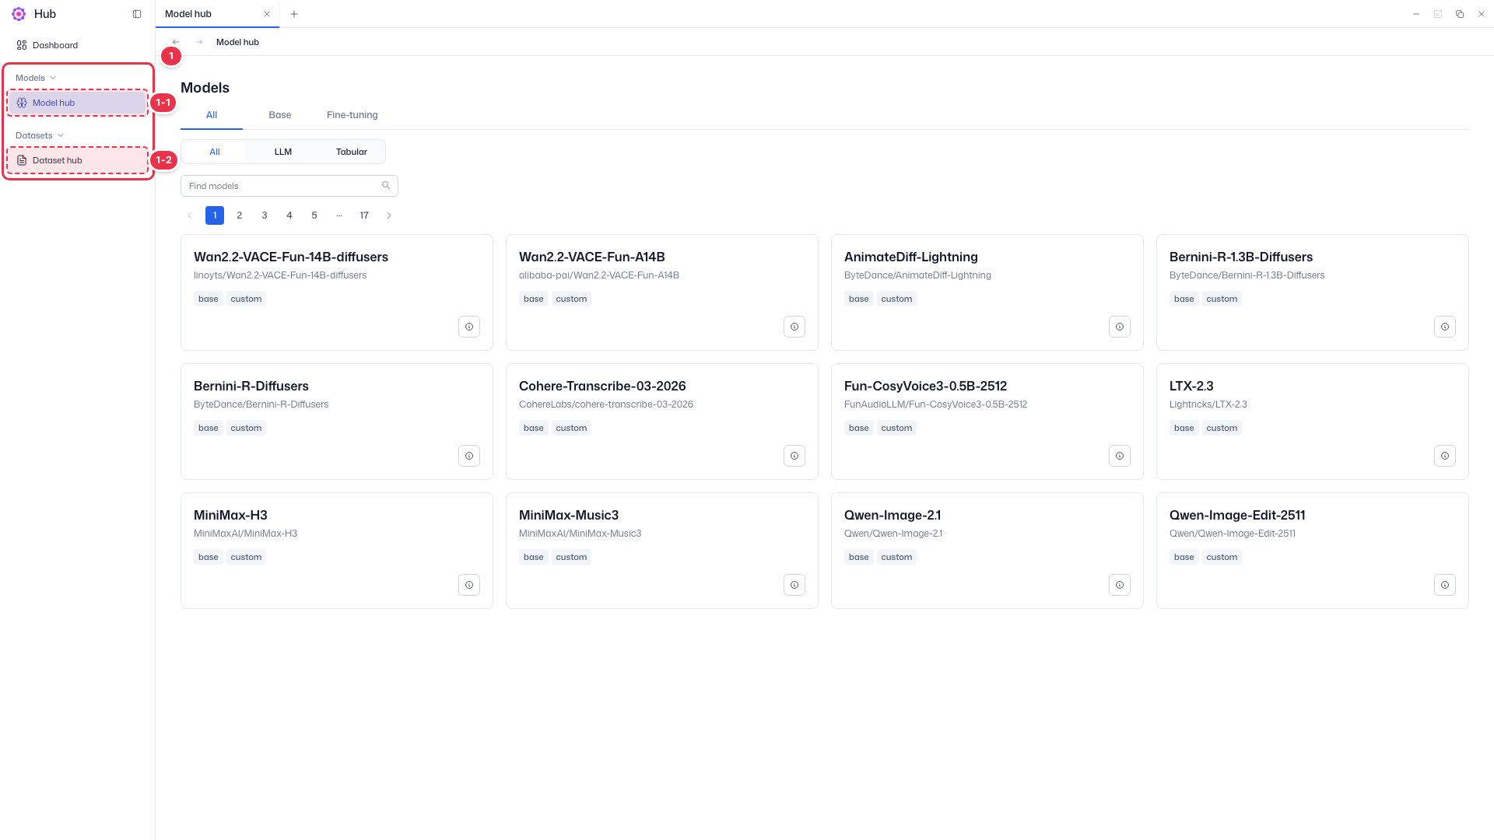
Task: Select the All models tab
Action: coord(212,115)
